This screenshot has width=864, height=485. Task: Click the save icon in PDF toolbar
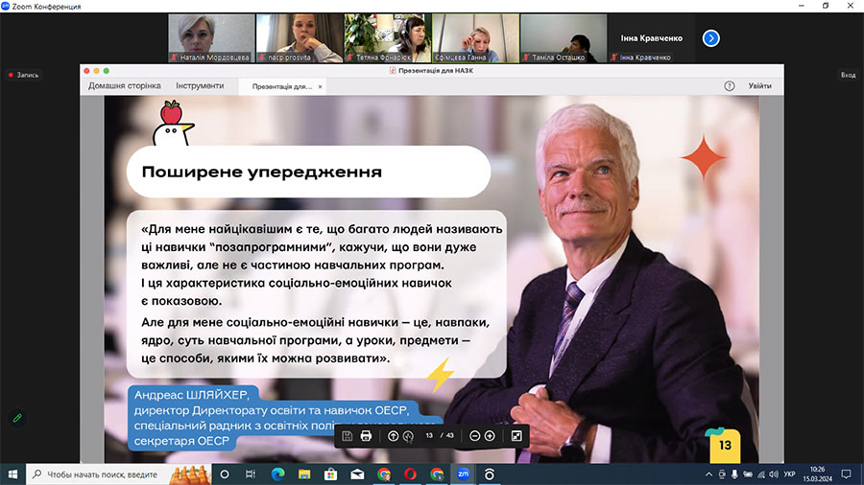(x=348, y=436)
